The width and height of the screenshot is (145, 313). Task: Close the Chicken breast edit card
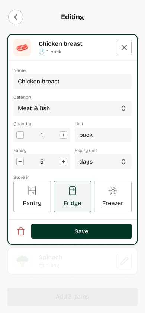click(x=124, y=47)
